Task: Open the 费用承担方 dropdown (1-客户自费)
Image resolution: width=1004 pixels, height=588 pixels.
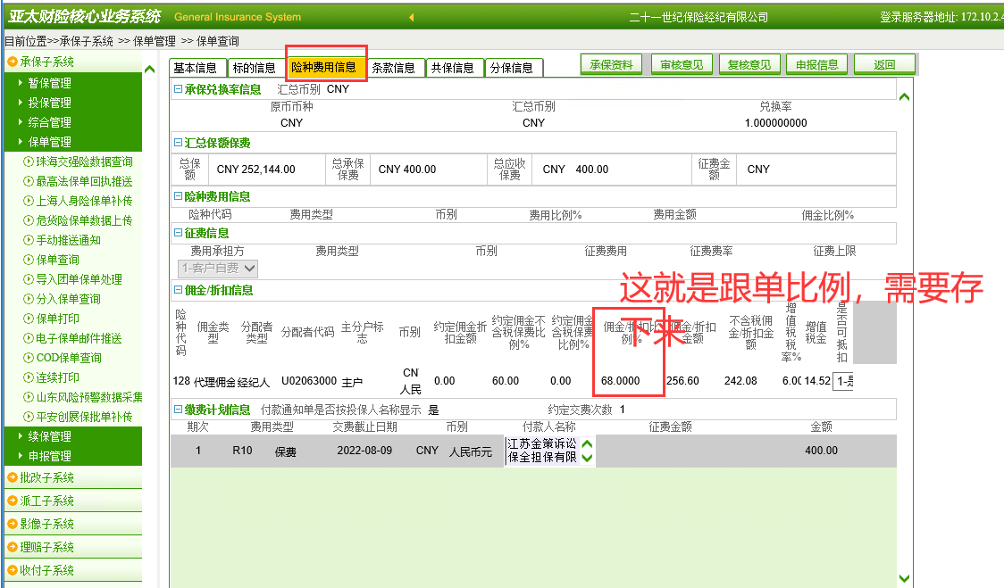Action: (219, 269)
